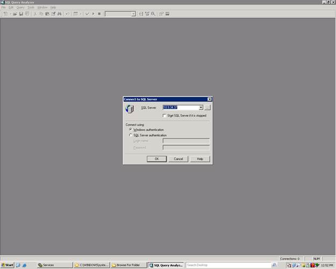Select Windows authentication radio button
This screenshot has width=336, height=269.
(x=131, y=130)
